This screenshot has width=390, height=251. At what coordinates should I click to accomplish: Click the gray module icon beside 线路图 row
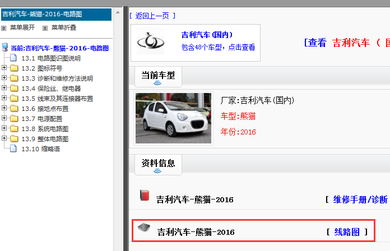[144, 227]
